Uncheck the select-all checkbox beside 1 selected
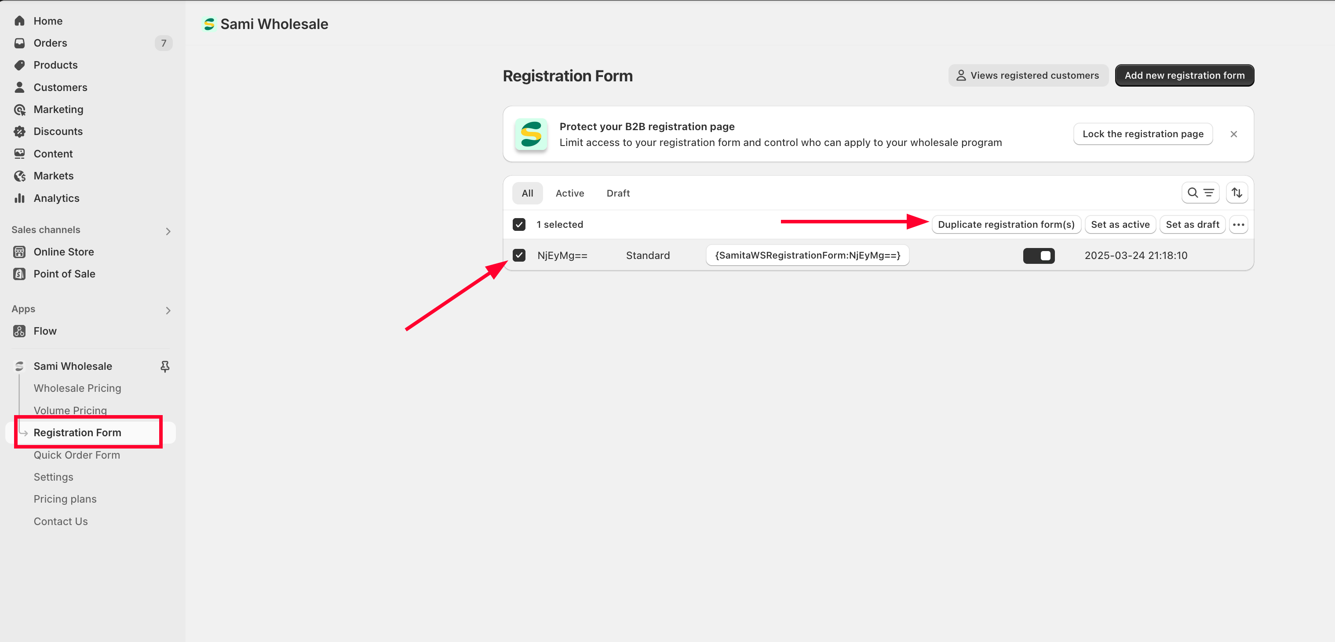The height and width of the screenshot is (642, 1335). pos(519,224)
